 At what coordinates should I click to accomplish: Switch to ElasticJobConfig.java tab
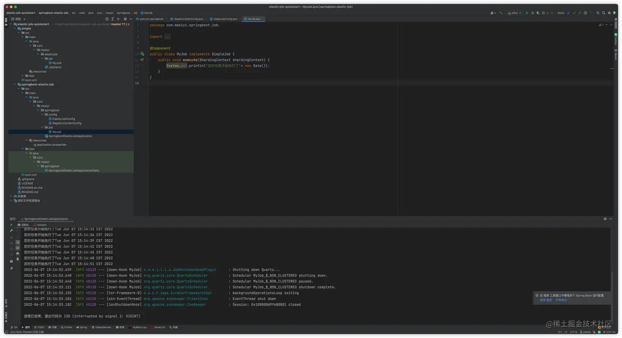point(225,19)
